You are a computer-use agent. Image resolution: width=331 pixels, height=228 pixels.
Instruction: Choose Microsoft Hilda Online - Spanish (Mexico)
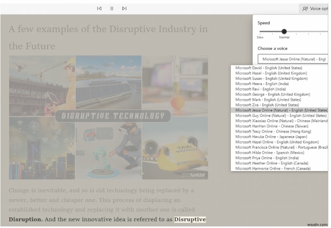[x=280, y=152]
